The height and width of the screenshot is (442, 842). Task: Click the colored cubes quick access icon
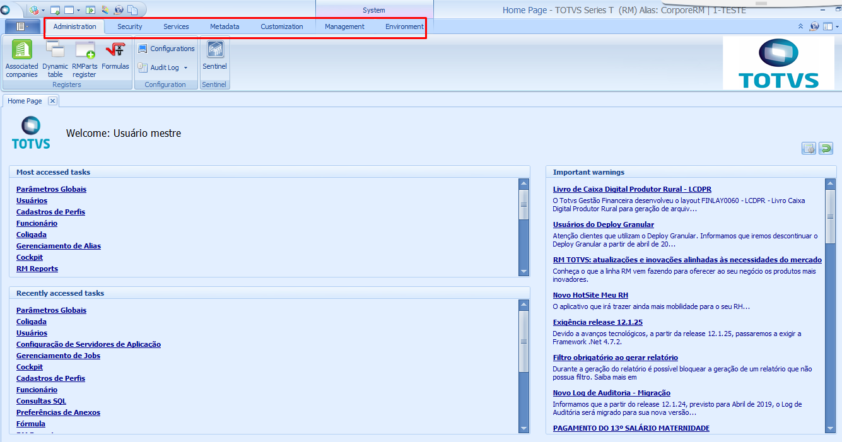(x=33, y=10)
